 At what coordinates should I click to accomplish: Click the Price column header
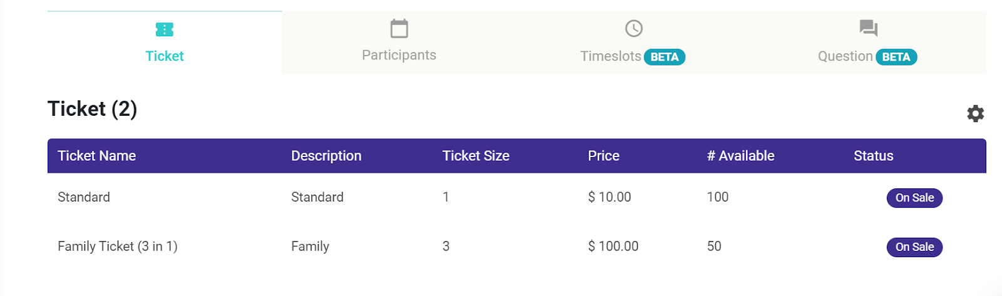[x=604, y=156]
